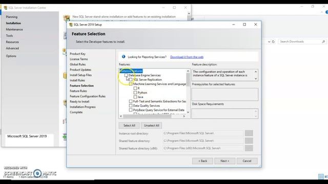
Task: Click the Shared feature directory field
Action: (x=203, y=141)
